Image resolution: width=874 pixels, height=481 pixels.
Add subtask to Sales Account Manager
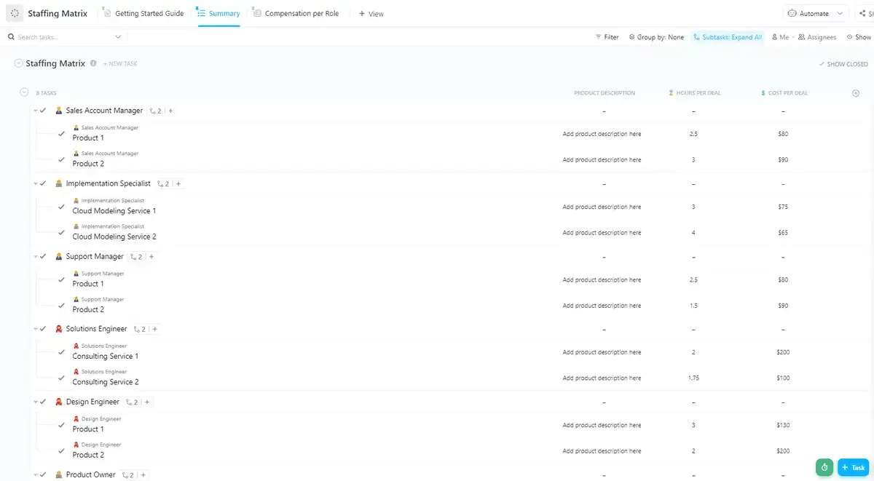[170, 111]
